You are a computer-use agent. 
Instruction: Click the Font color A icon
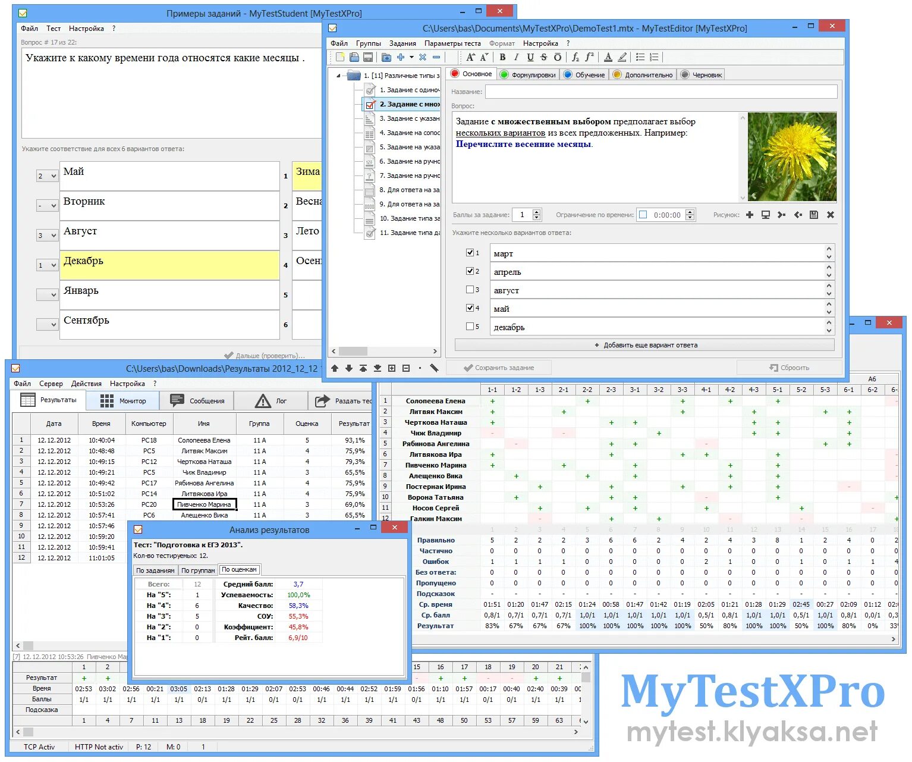pos(608,57)
